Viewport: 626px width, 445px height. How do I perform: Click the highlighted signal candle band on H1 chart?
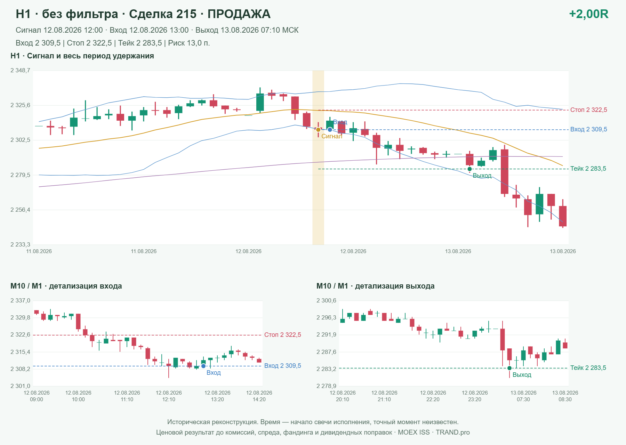[318, 157]
